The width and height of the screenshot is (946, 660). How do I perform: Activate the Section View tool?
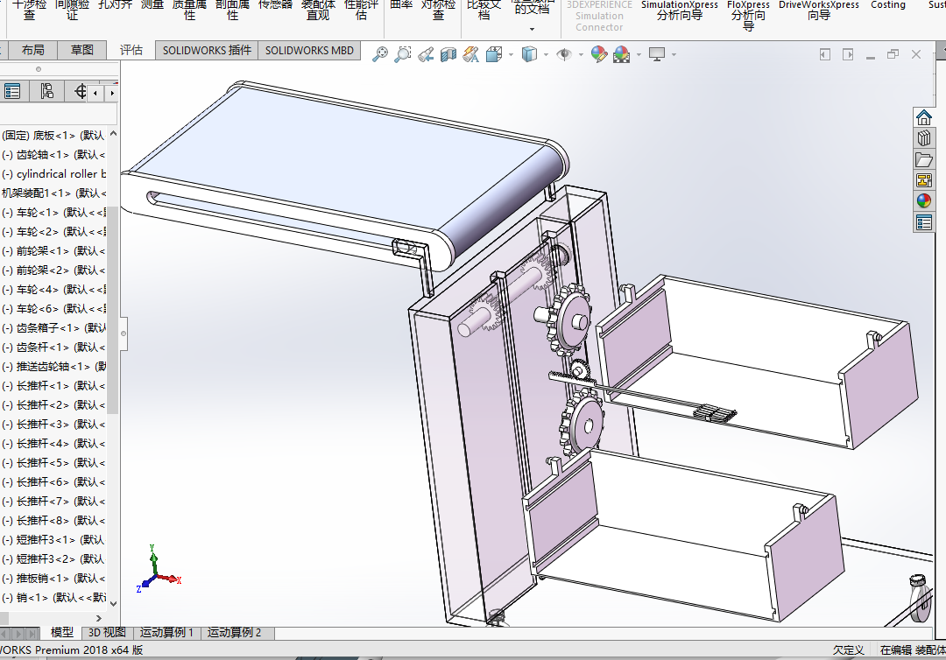point(448,54)
